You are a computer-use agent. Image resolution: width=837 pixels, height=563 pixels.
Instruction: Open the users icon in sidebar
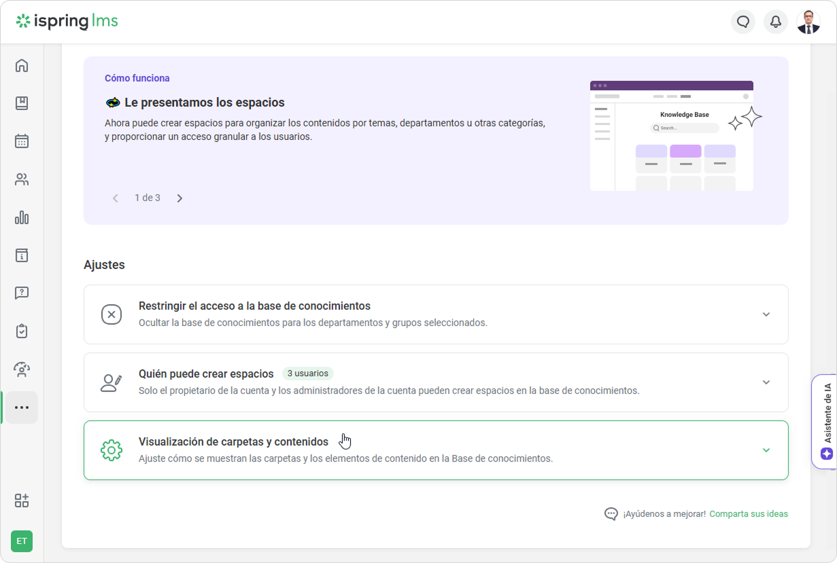click(x=22, y=179)
